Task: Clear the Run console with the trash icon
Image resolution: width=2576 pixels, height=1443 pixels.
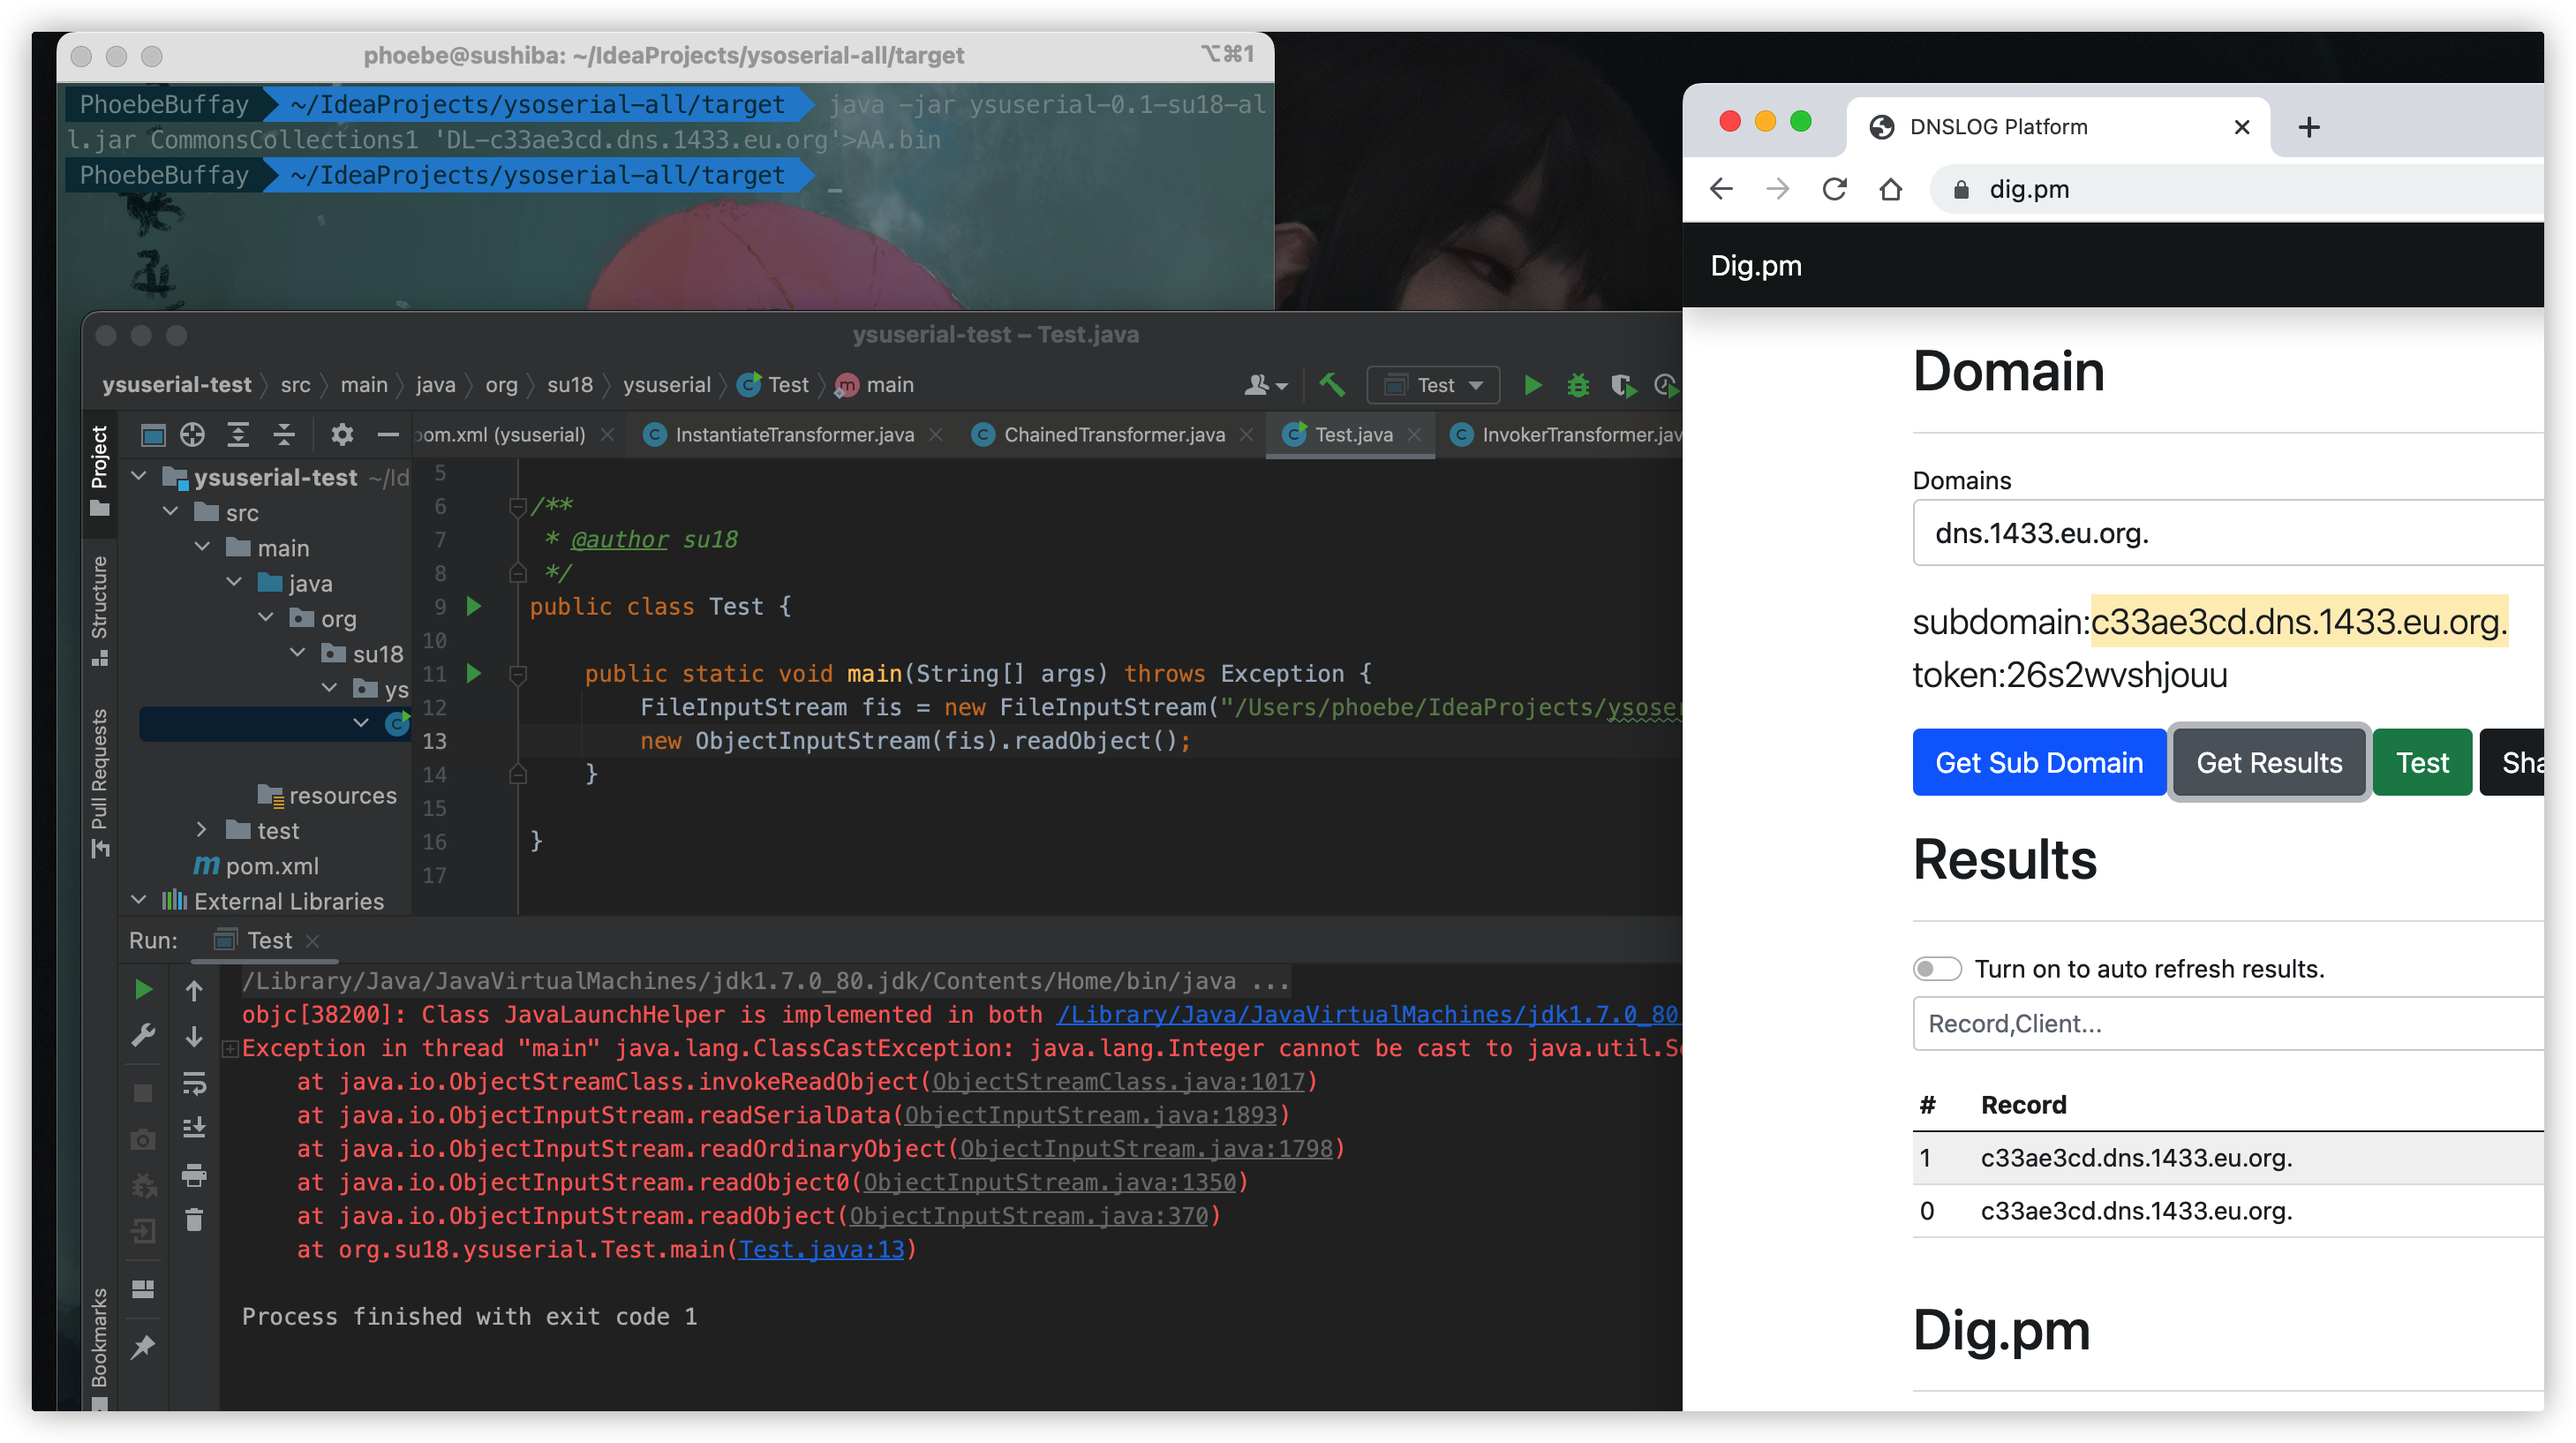Action: (x=194, y=1220)
